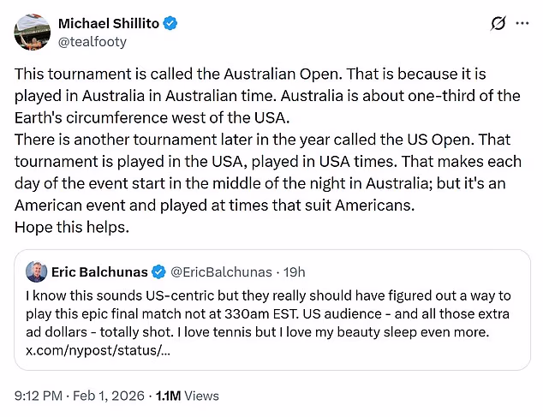Click the 9:12 PM post time

[39, 396]
